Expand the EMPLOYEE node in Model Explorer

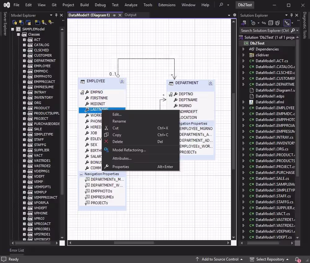point(24,66)
